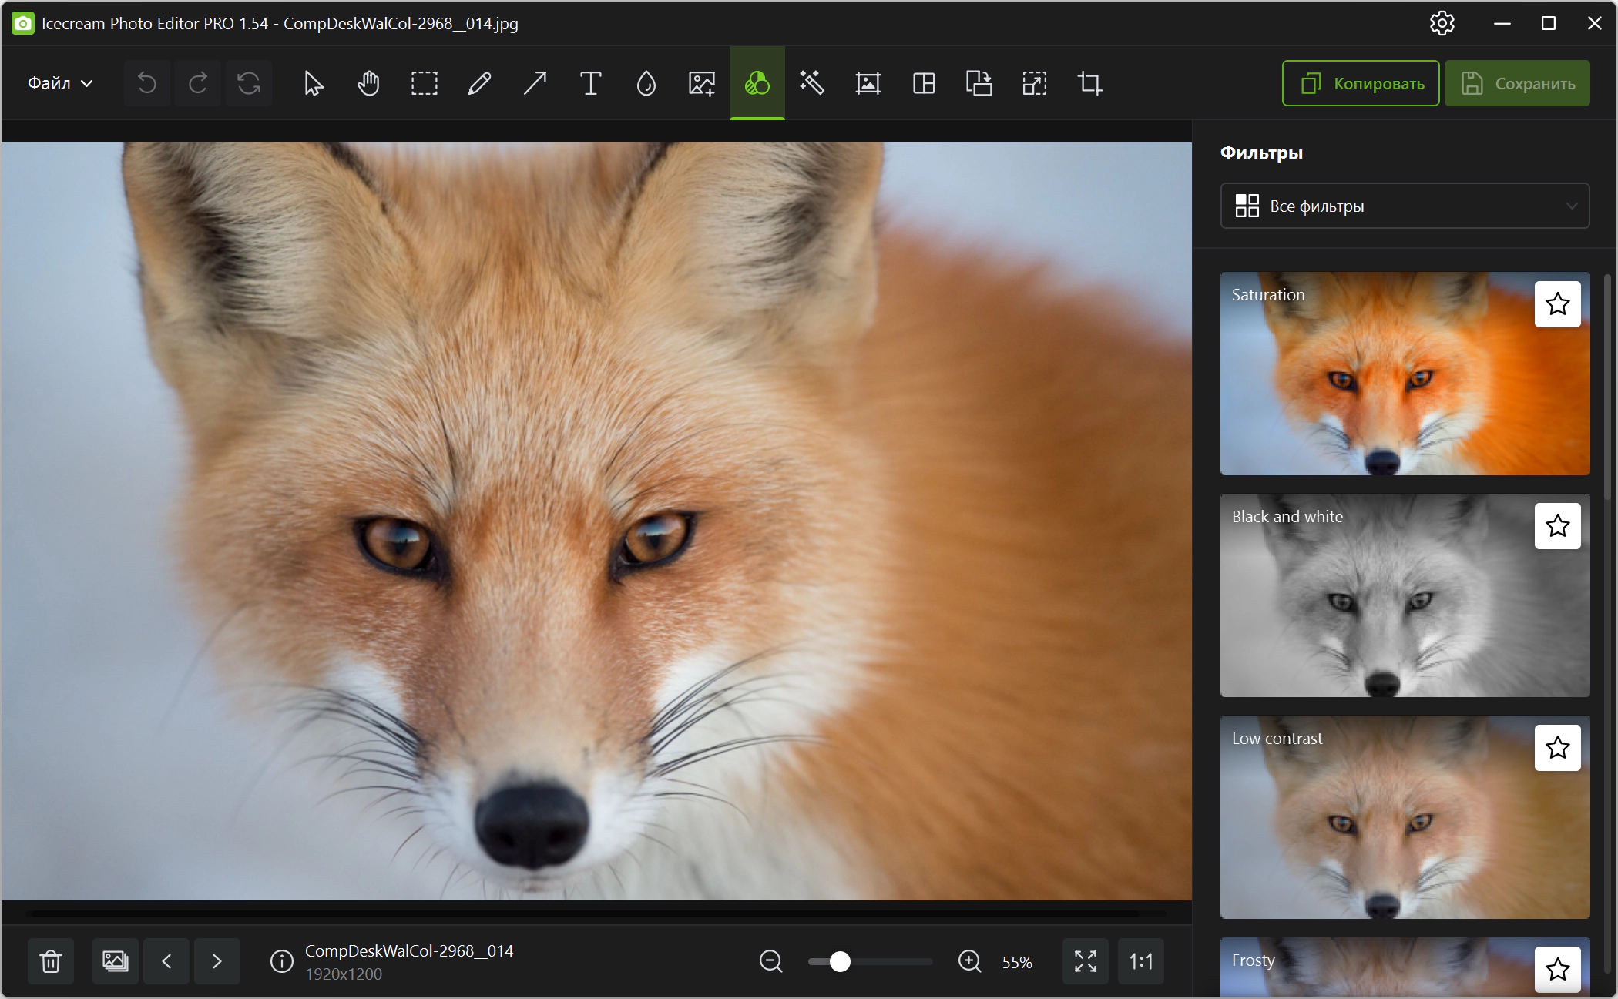The width and height of the screenshot is (1618, 999).
Task: Open the Filters tool tab
Action: [x=757, y=83]
